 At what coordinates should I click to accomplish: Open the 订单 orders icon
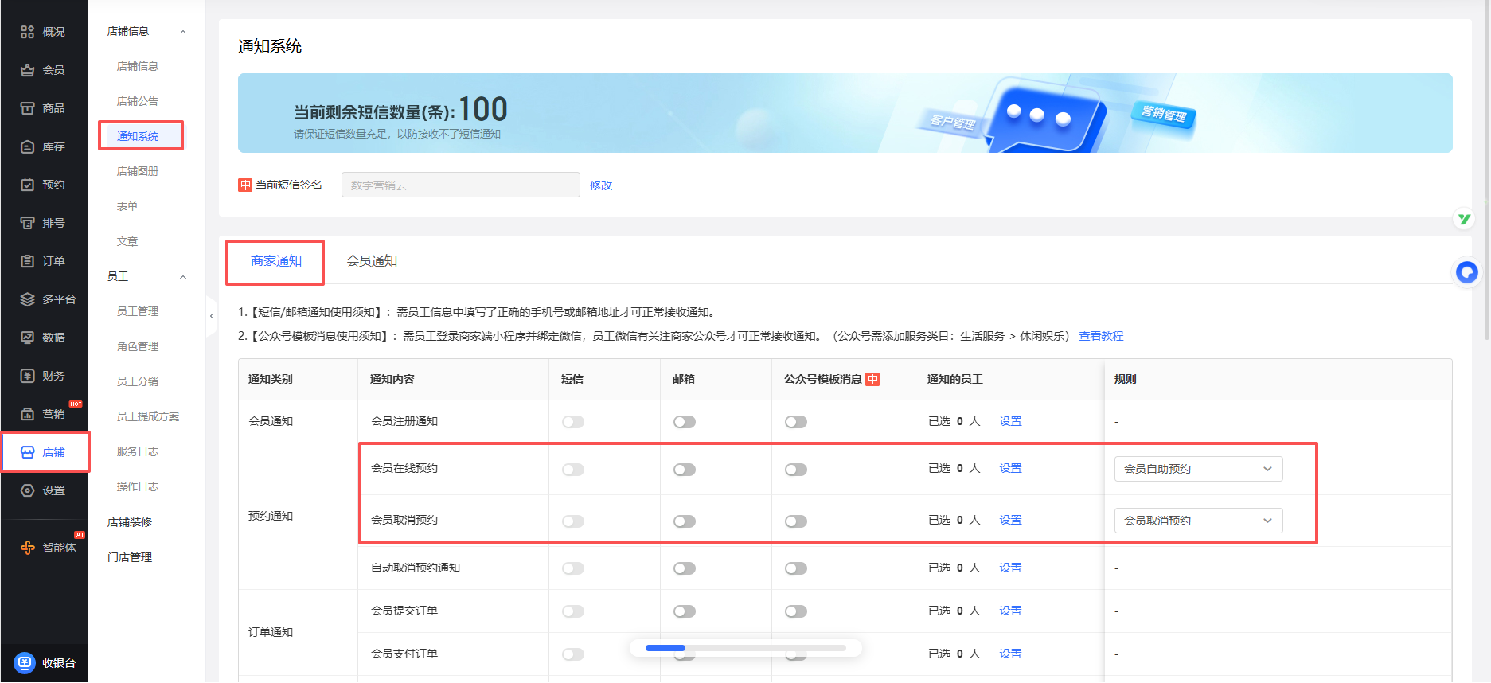(x=27, y=261)
